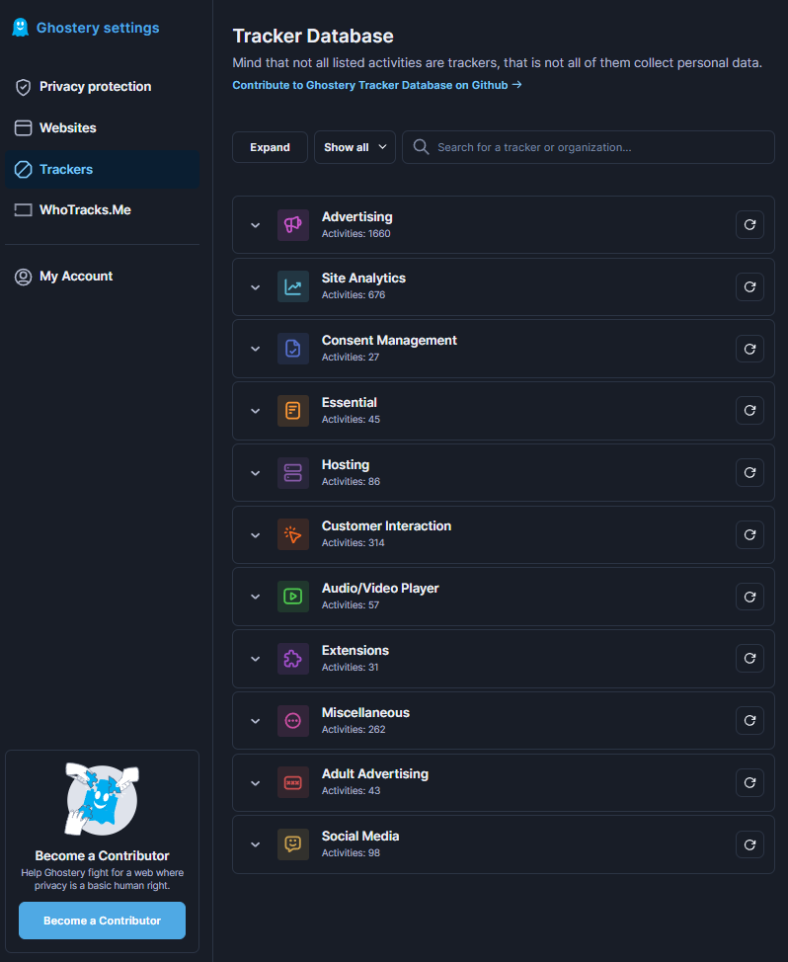
Task: Click the My Account person icon
Action: pos(24,277)
